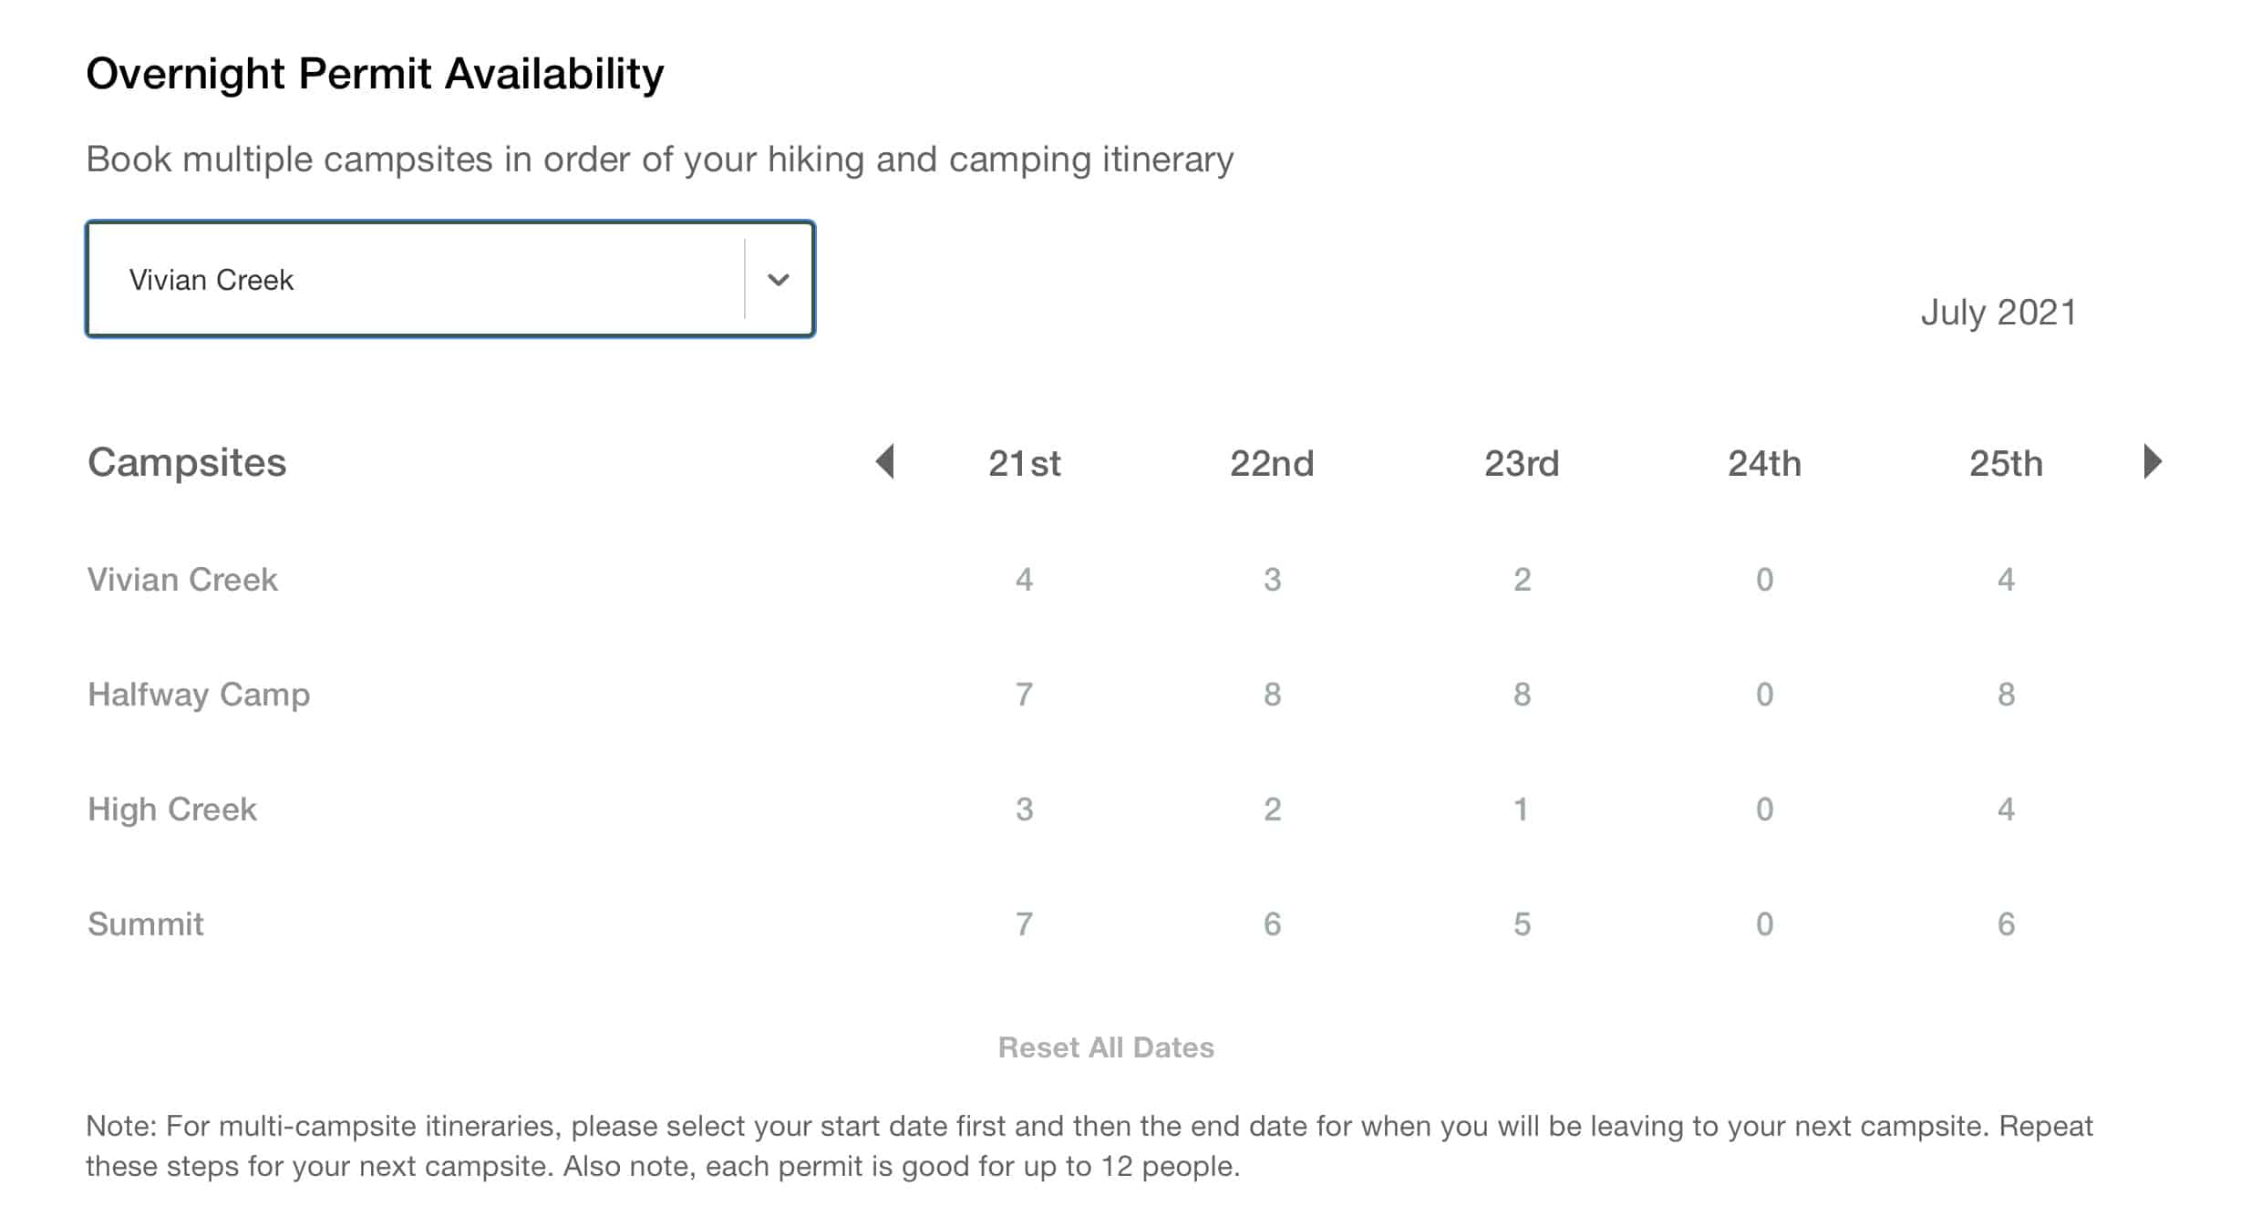Click the next dates right arrow
The height and width of the screenshot is (1227, 2241).
[x=2153, y=461]
